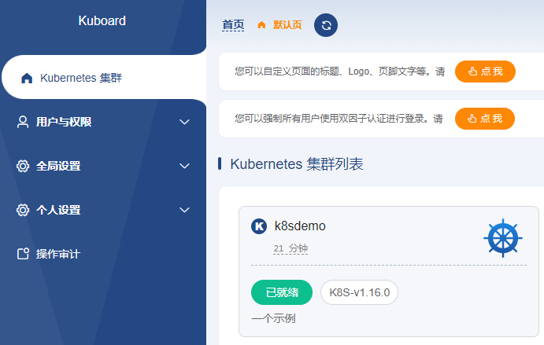
Task: Click the user icon for 用户与权限
Action: pos(23,122)
